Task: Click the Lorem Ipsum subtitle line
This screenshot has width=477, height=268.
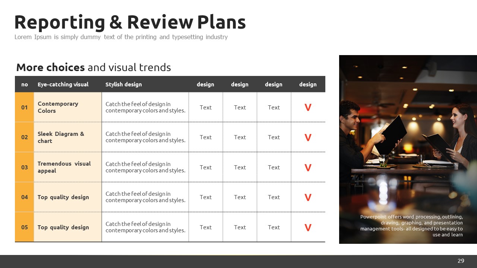Action: tap(121, 37)
